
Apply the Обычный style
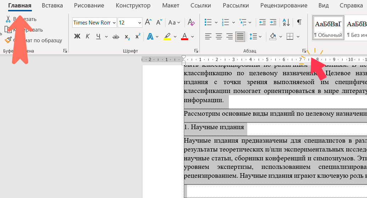click(x=328, y=28)
